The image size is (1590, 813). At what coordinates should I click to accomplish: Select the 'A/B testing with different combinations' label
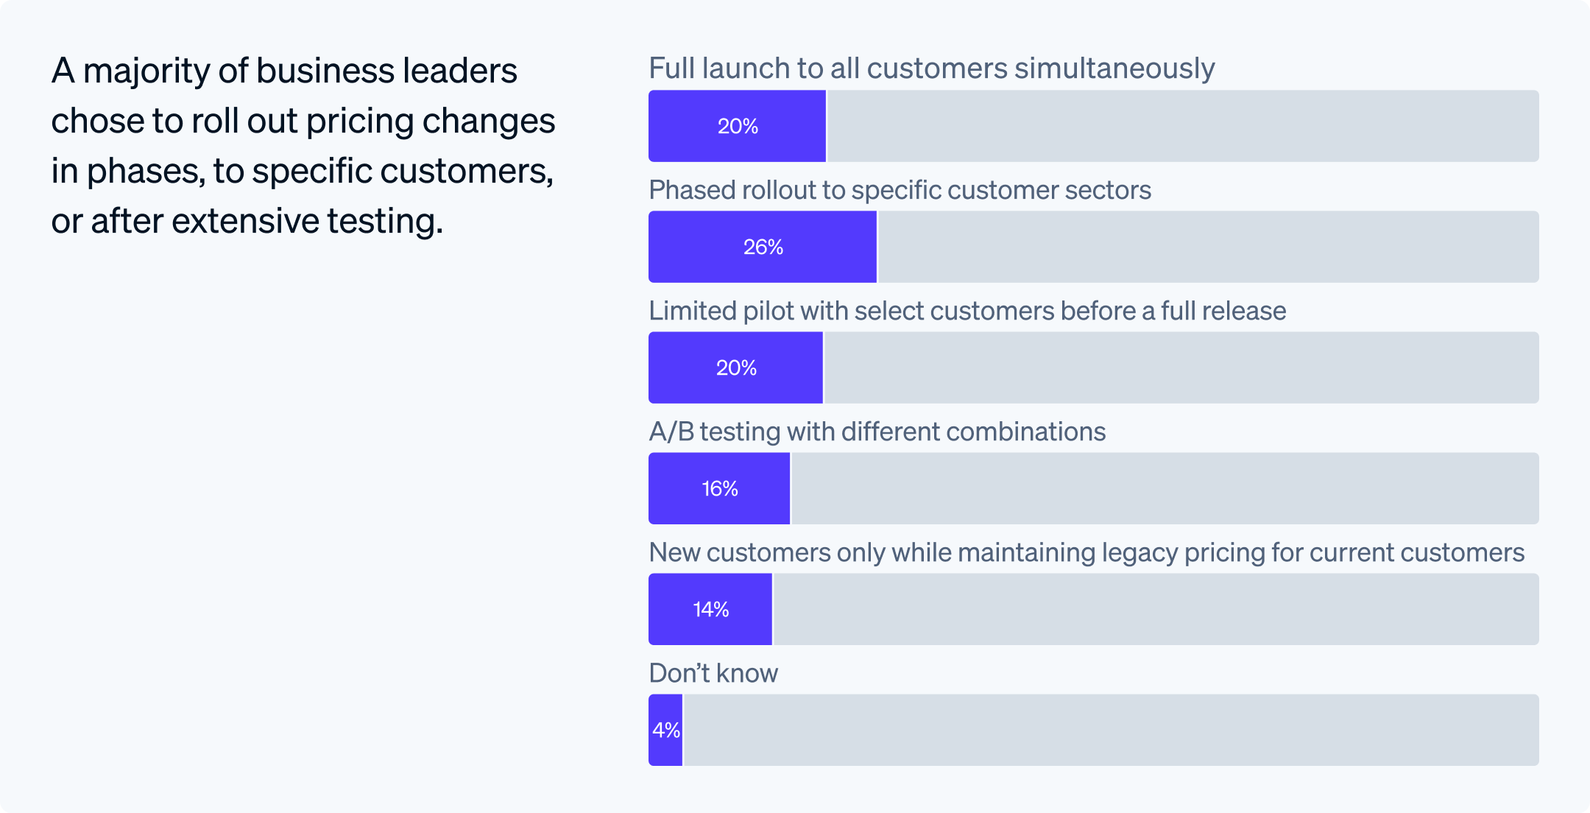[x=877, y=432]
